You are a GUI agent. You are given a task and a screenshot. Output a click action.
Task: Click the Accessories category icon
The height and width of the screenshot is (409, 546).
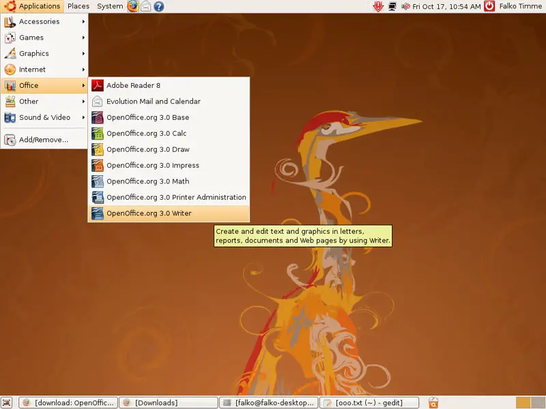[10, 22]
